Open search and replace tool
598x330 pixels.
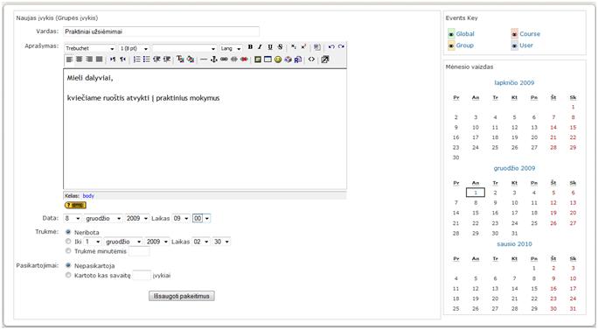[298, 60]
